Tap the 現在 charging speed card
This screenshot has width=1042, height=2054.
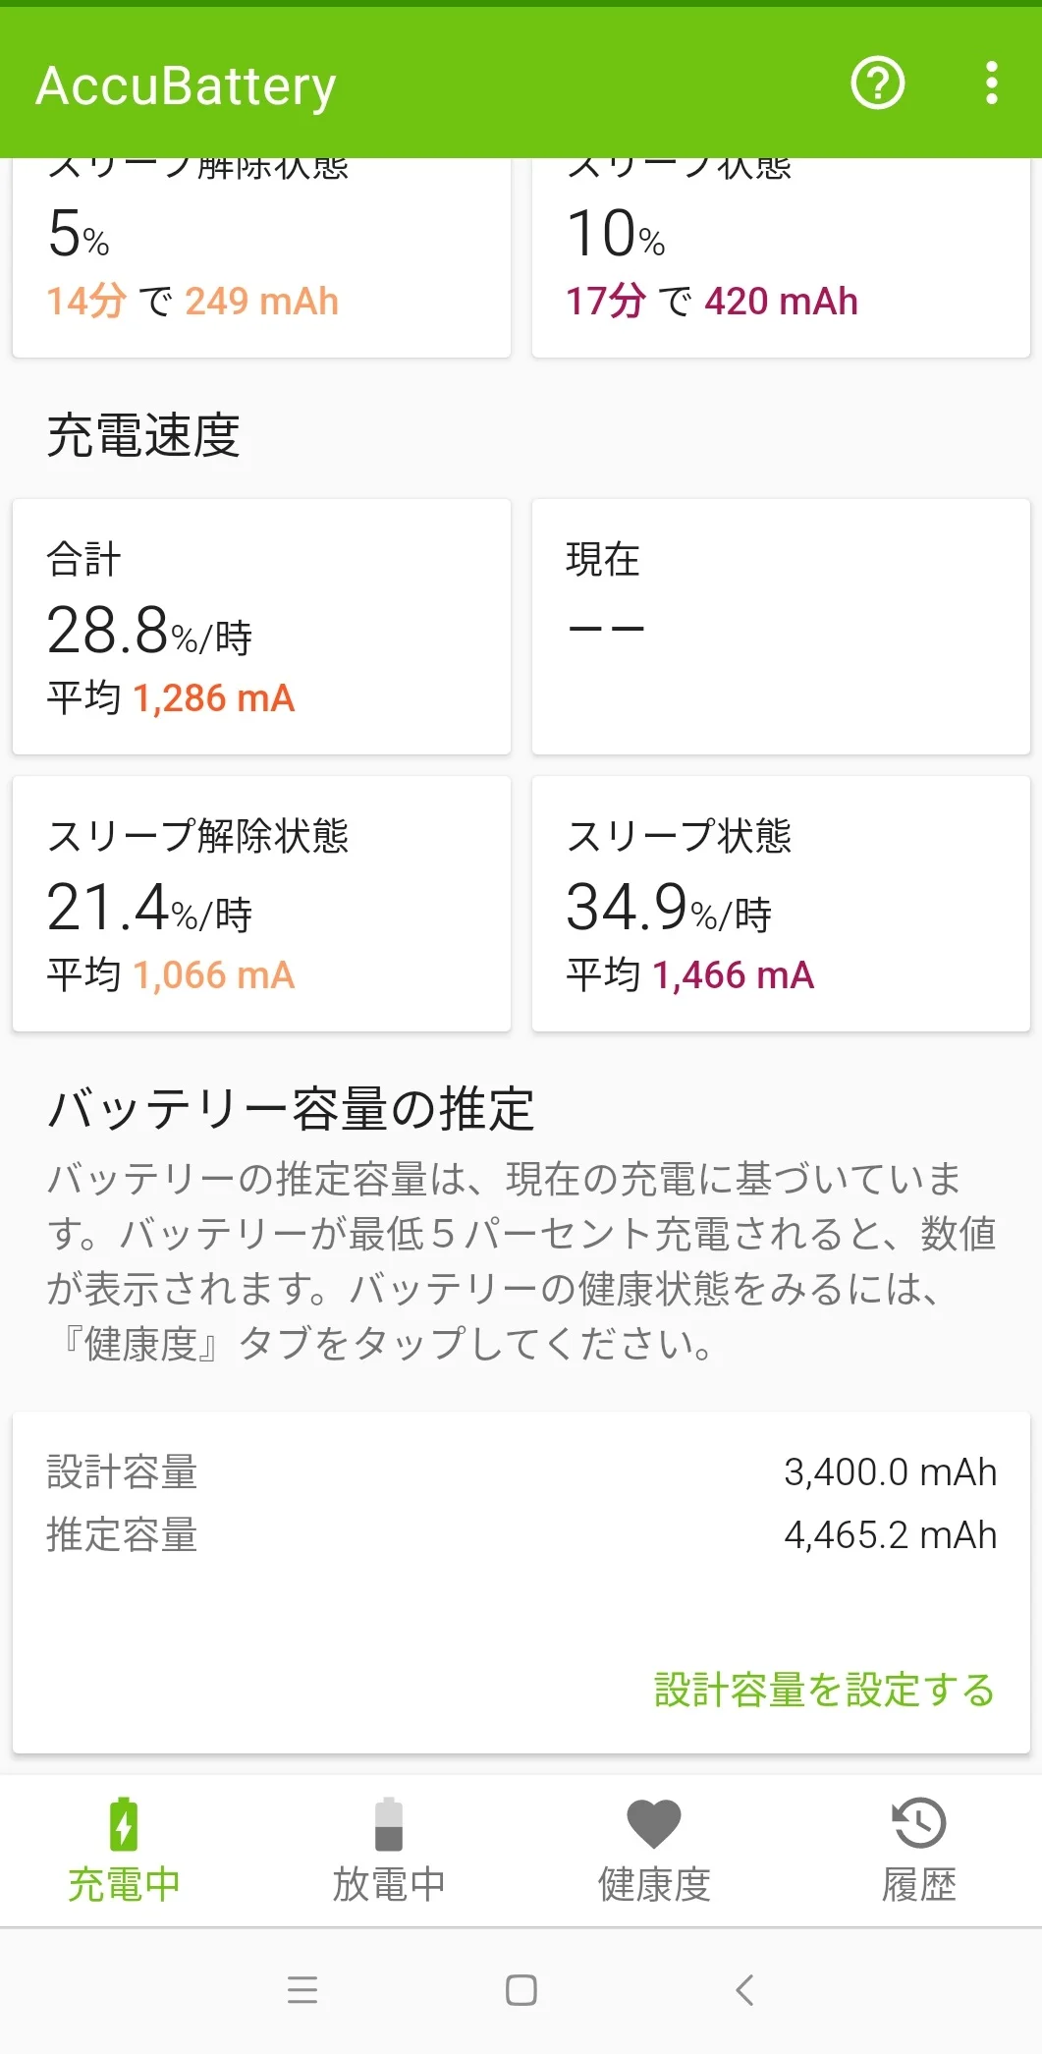pos(781,627)
